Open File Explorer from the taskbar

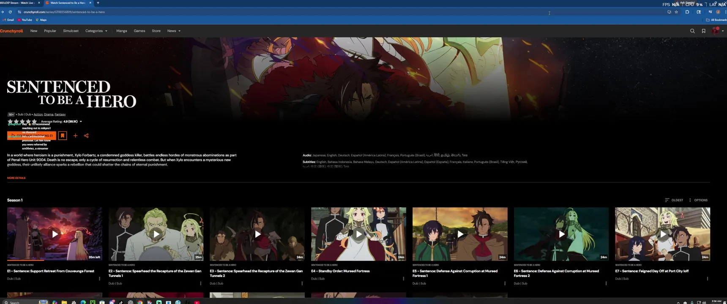pos(64,302)
